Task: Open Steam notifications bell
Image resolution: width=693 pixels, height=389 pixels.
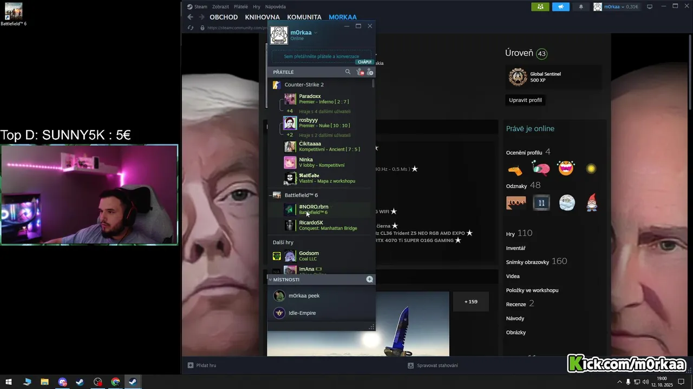Action: (x=581, y=6)
